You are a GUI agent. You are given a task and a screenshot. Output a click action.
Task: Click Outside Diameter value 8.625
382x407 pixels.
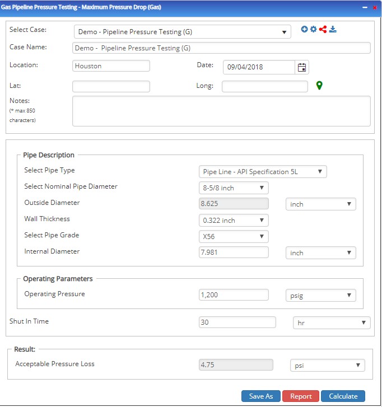tap(234, 204)
